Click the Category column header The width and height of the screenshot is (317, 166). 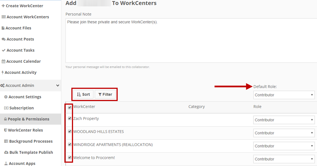[x=197, y=107]
